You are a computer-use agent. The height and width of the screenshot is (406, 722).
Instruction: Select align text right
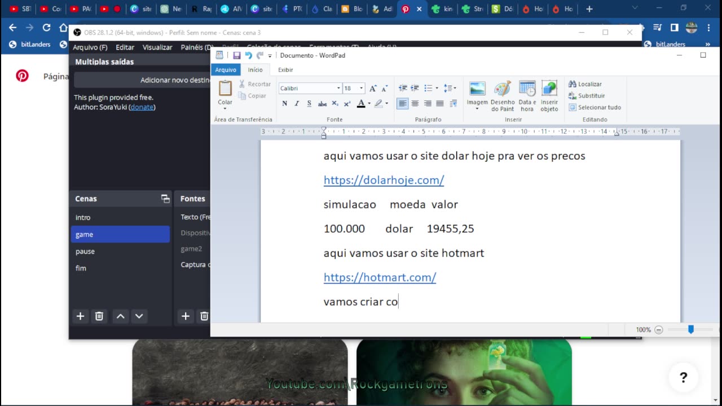[428, 104]
